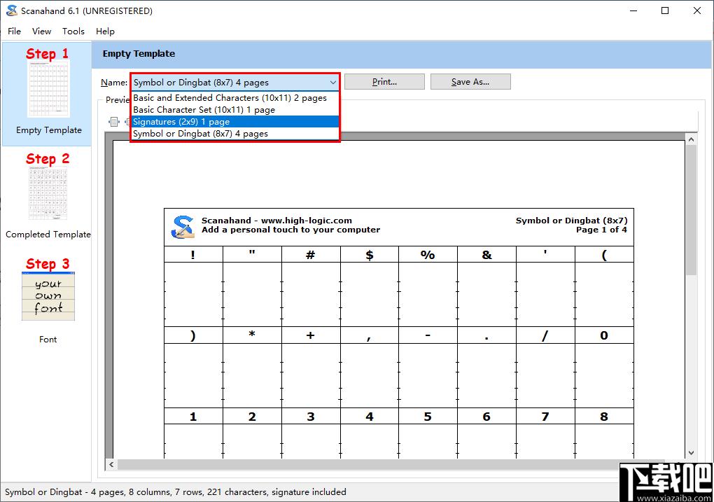Image resolution: width=714 pixels, height=502 pixels.
Task: Open the Step 1 Empty Template page
Action: [x=48, y=93]
